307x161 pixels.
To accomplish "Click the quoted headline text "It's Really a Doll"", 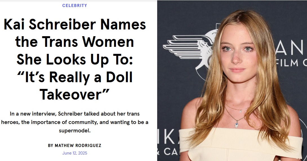I will pyautogui.click(x=75, y=77).
